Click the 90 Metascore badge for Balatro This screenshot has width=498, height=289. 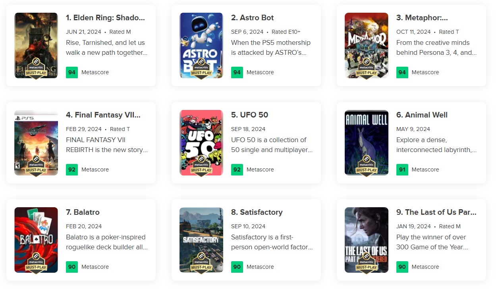[x=72, y=267]
